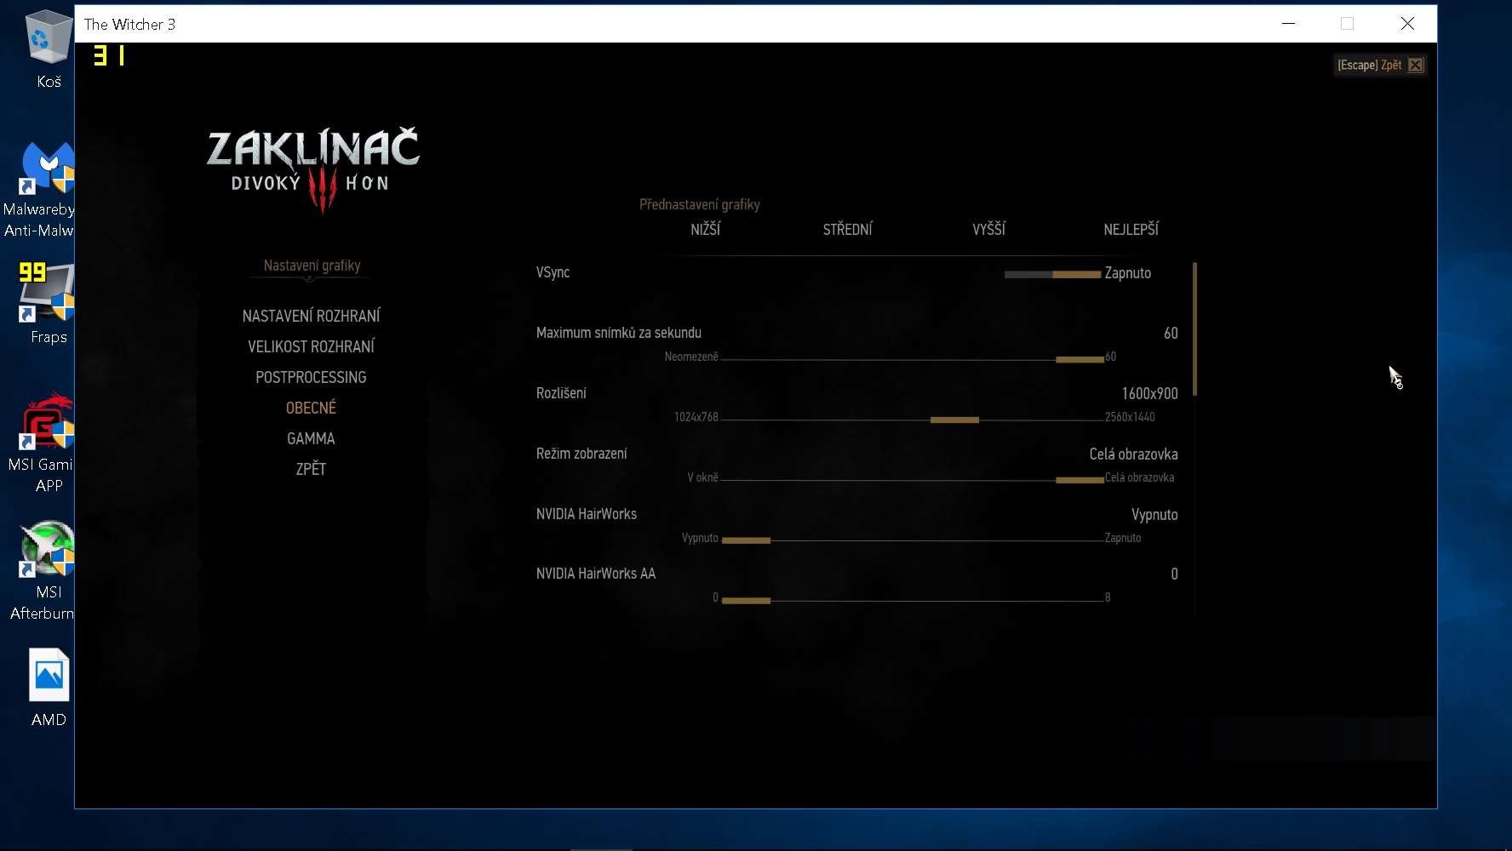
Task: Click the settings list vertical scrollbar
Action: pyautogui.click(x=1195, y=328)
